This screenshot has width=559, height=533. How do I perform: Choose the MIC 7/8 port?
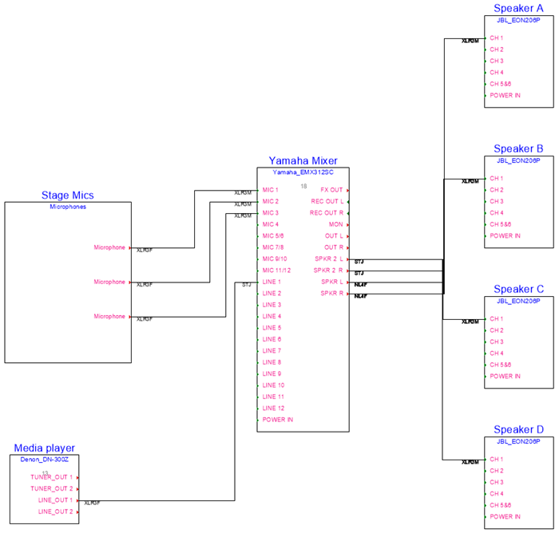[x=273, y=247]
